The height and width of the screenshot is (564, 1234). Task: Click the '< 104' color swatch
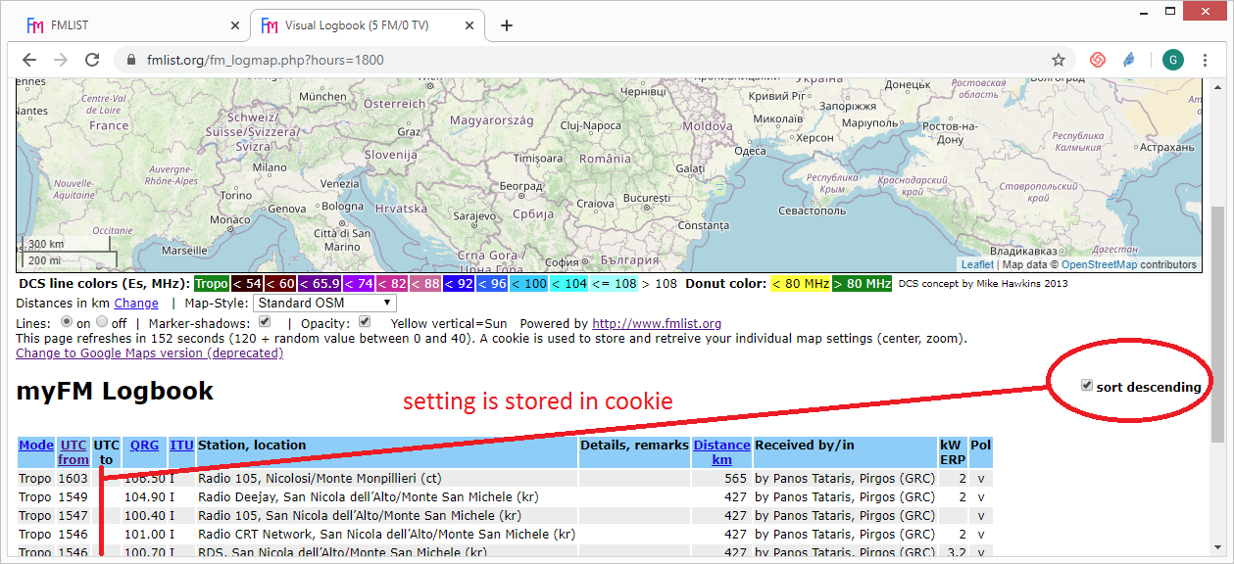(x=569, y=284)
